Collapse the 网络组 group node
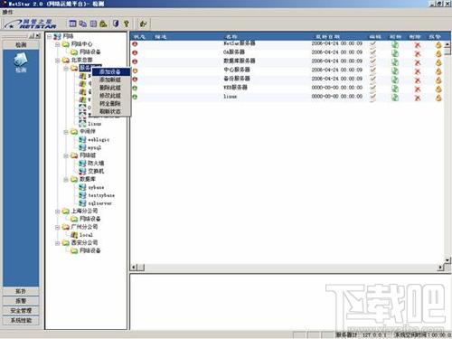452x339 pixels. [x=66, y=155]
